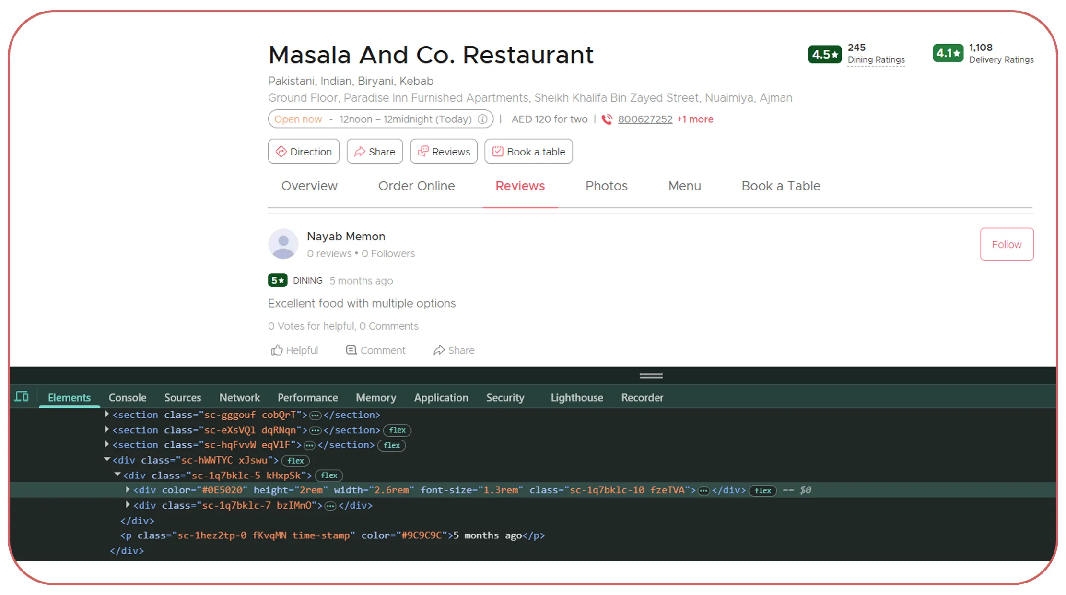The image size is (1066, 595).
Task: Click the Share button beside Direction
Action: (375, 152)
